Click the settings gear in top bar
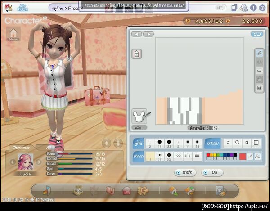270x211 pixels. 262,8
